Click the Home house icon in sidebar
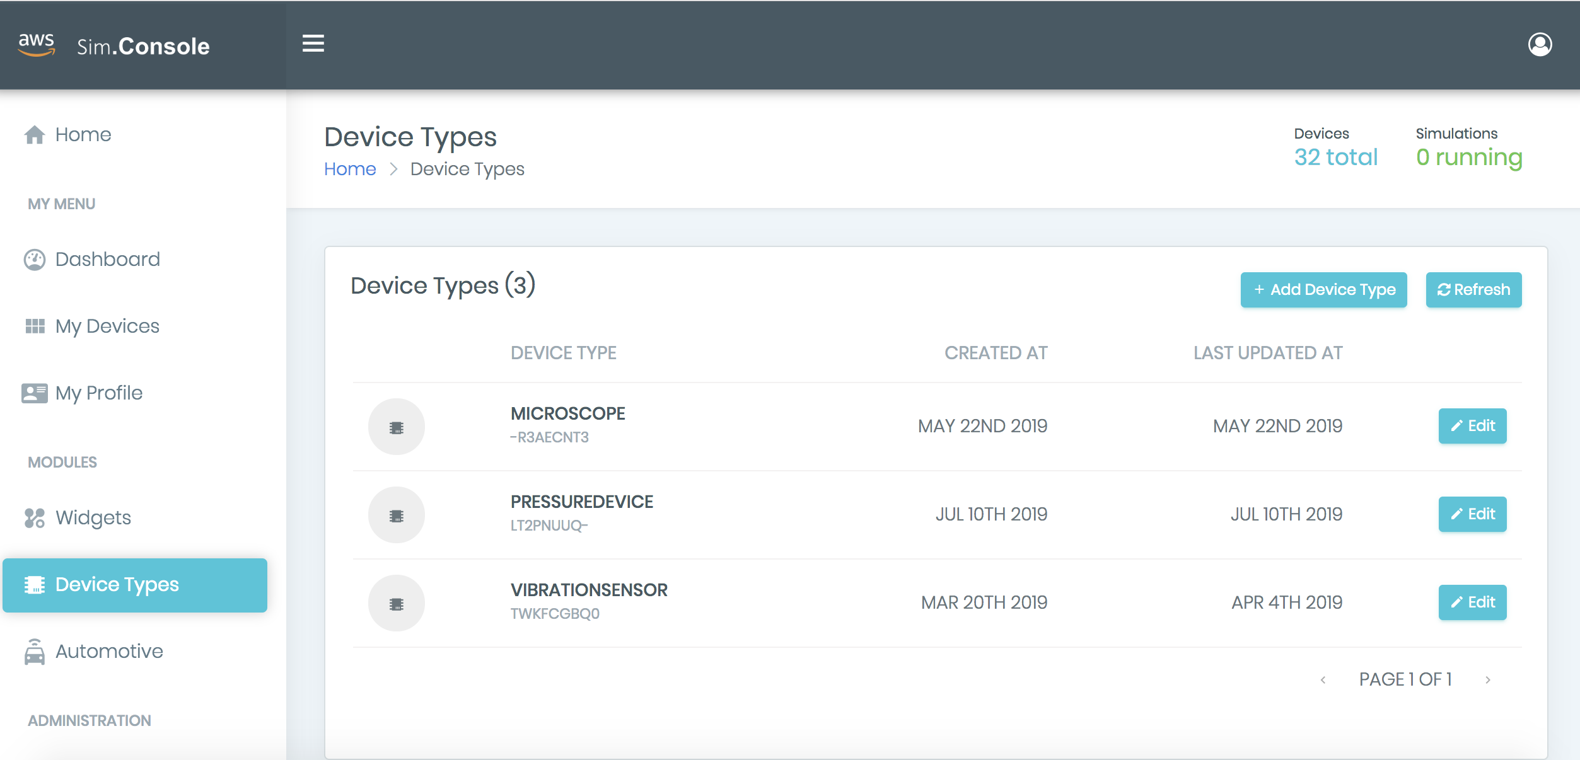1580x760 pixels. [x=35, y=134]
